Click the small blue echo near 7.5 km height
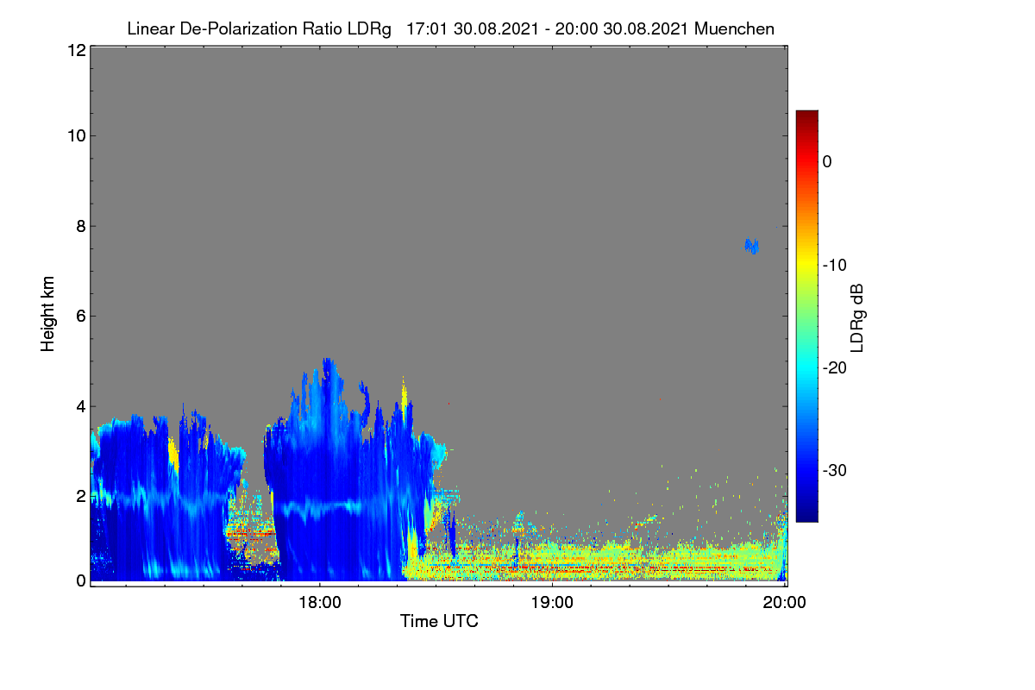This screenshot has height=690, width=1035. [752, 246]
